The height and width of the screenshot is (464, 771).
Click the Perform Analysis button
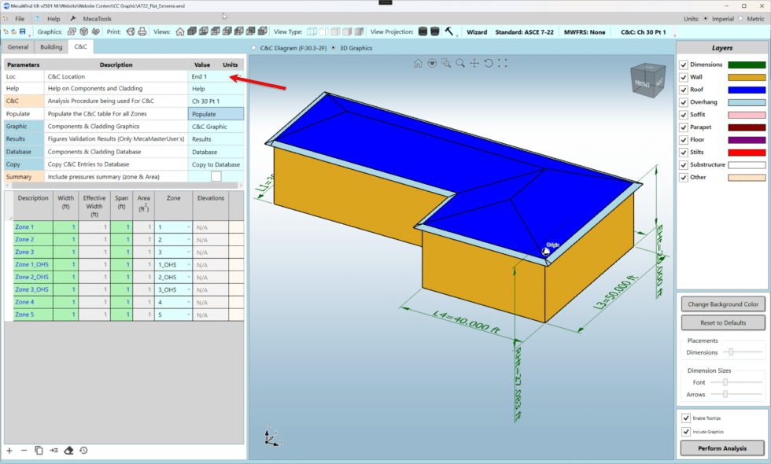pos(721,447)
